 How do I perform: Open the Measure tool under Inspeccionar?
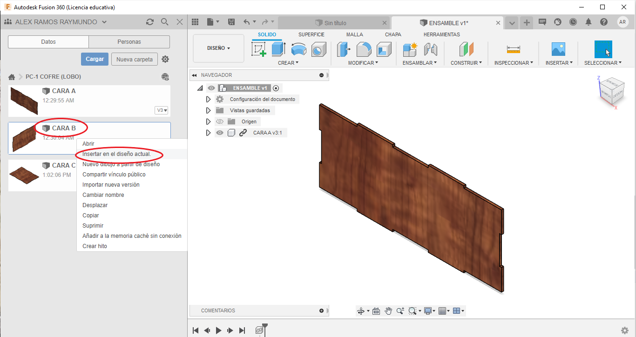click(514, 49)
